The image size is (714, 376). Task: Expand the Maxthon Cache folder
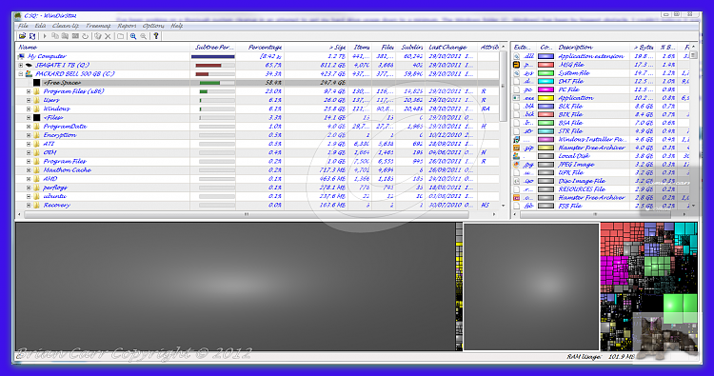pos(29,170)
